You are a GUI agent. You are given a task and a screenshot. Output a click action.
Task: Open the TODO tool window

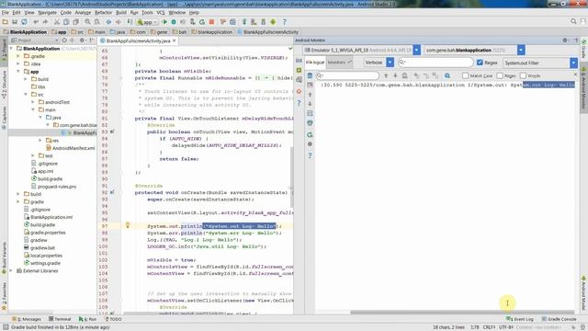113,319
